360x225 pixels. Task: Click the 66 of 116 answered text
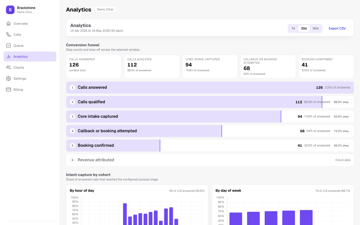tap(187, 191)
